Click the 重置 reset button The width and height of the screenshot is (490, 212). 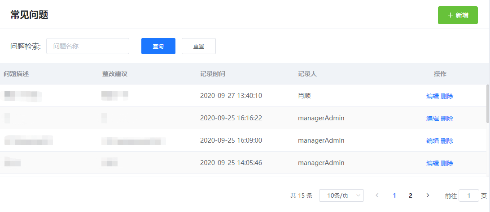pos(198,46)
